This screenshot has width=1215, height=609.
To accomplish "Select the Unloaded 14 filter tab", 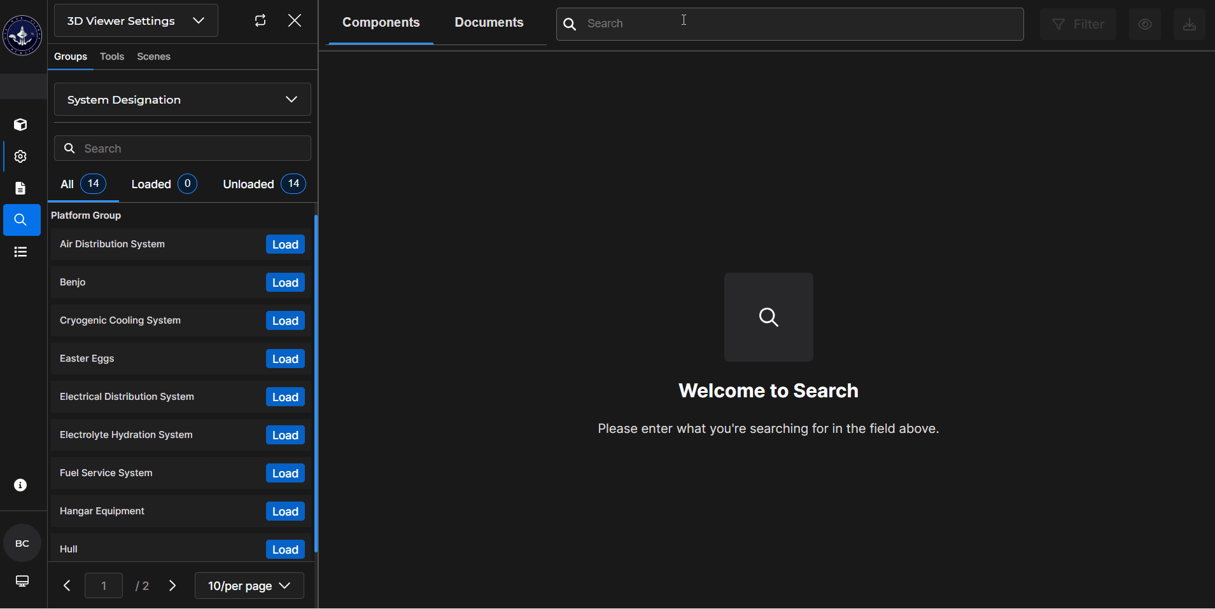I will [x=264, y=184].
